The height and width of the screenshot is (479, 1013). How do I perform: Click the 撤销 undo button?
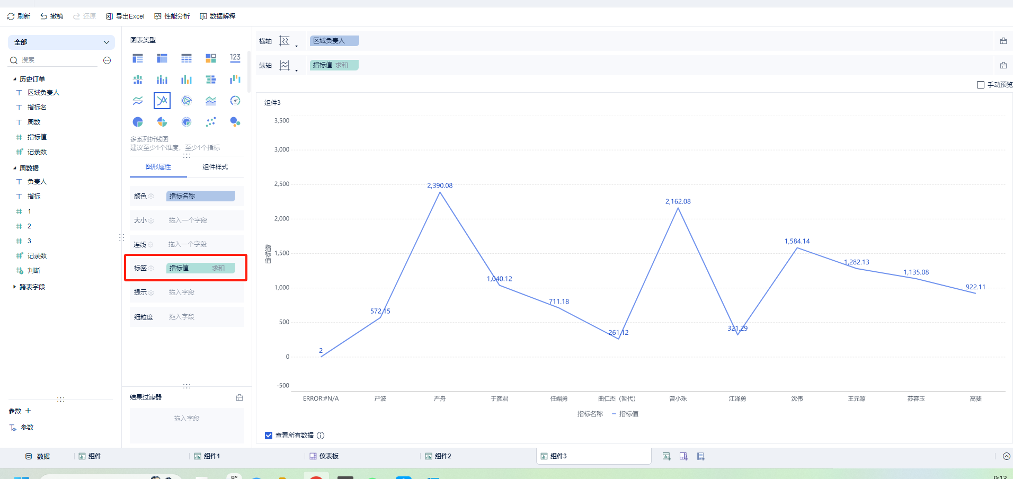(x=51, y=16)
